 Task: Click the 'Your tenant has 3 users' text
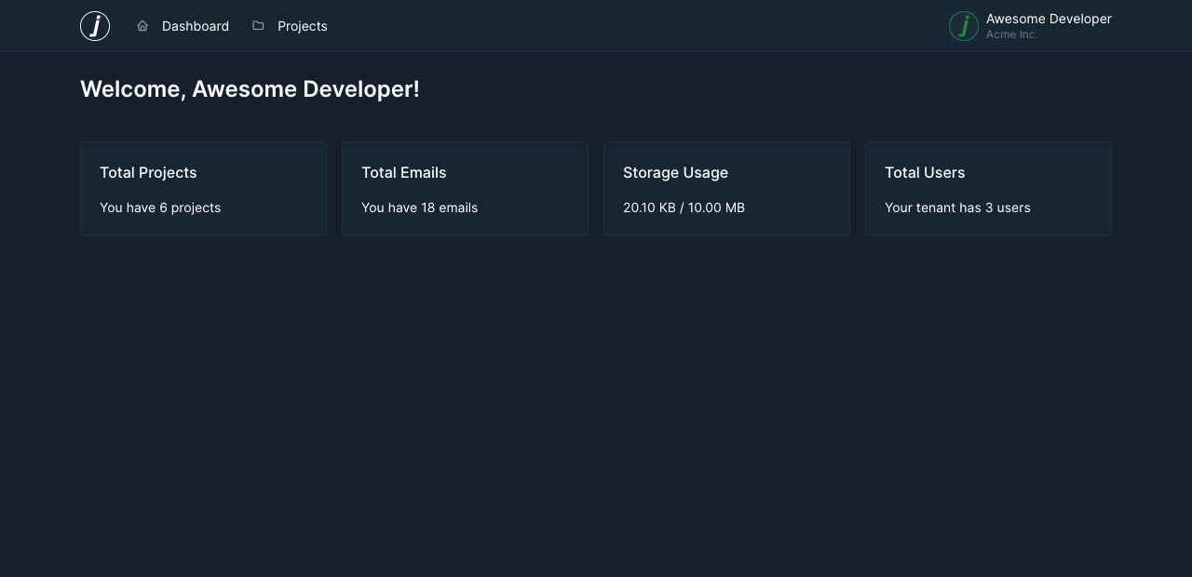pyautogui.click(x=957, y=208)
